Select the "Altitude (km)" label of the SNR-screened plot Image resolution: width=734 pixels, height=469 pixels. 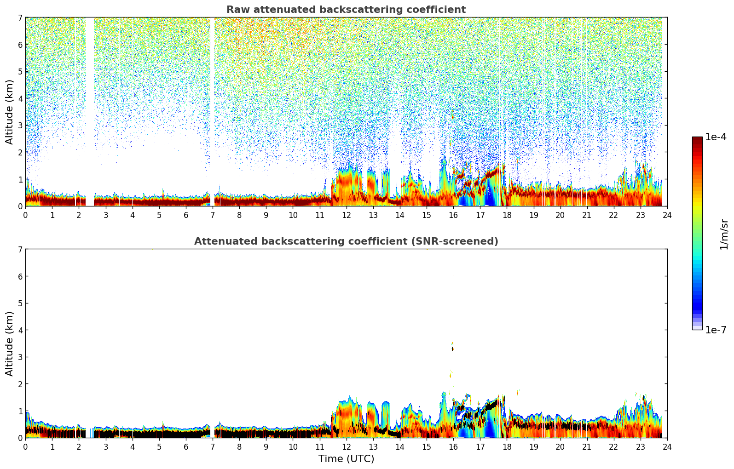[x=10, y=343]
